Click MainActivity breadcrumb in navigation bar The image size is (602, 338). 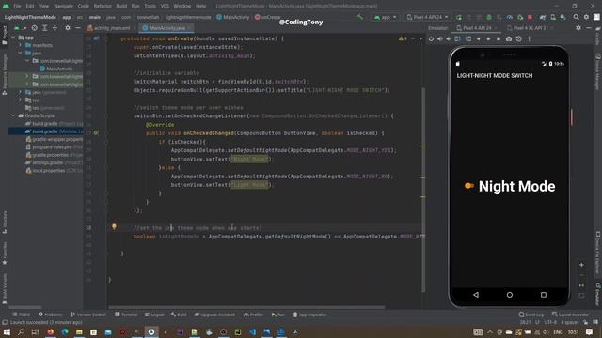[233, 17]
